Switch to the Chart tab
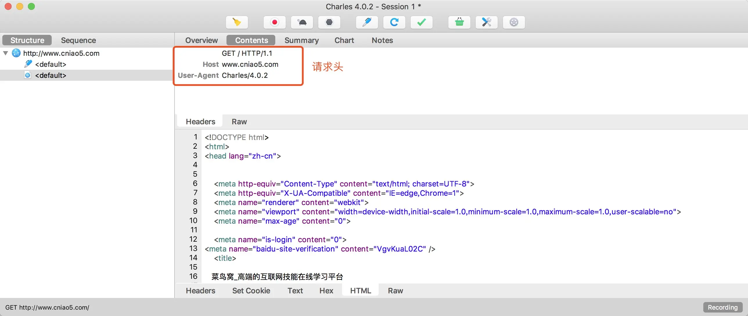This screenshot has height=316, width=748. (x=344, y=40)
